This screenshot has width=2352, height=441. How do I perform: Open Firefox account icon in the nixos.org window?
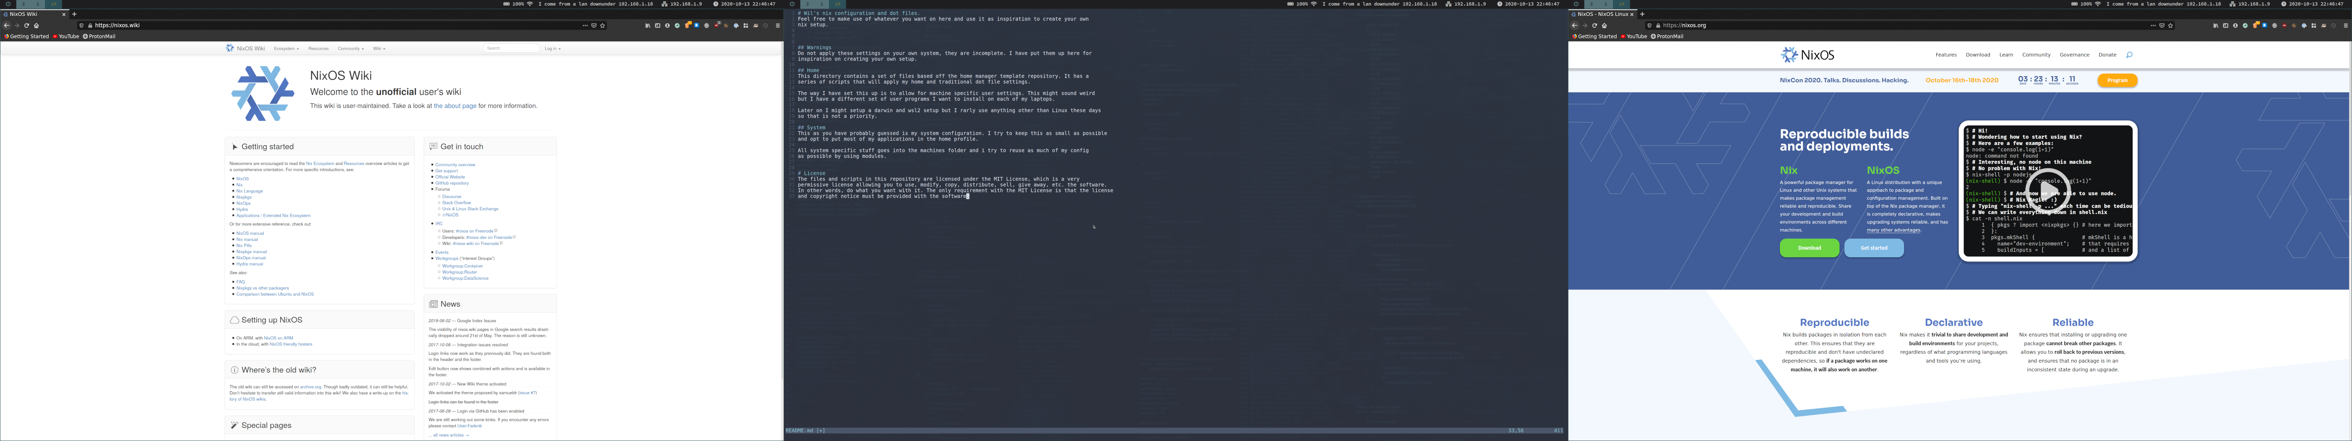click(2235, 26)
